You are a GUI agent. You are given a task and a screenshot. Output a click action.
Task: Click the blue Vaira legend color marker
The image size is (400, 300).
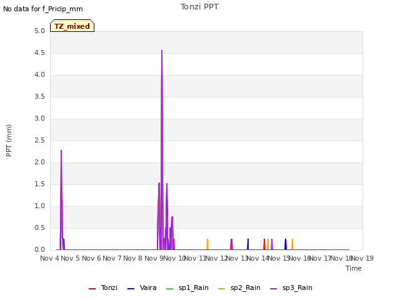pyautogui.click(x=131, y=289)
